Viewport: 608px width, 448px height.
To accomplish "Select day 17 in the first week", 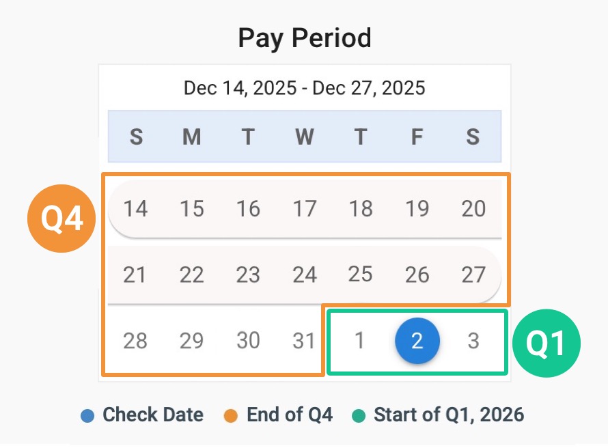I will (304, 208).
